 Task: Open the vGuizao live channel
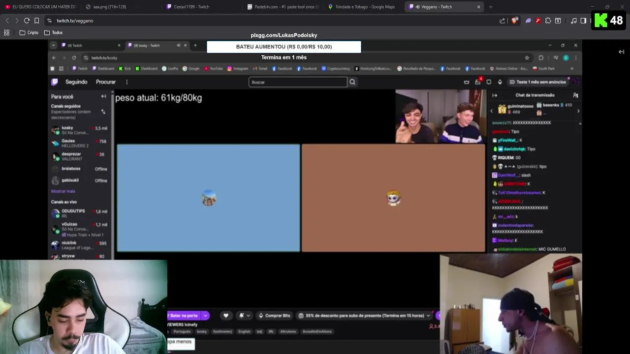pyautogui.click(x=79, y=229)
